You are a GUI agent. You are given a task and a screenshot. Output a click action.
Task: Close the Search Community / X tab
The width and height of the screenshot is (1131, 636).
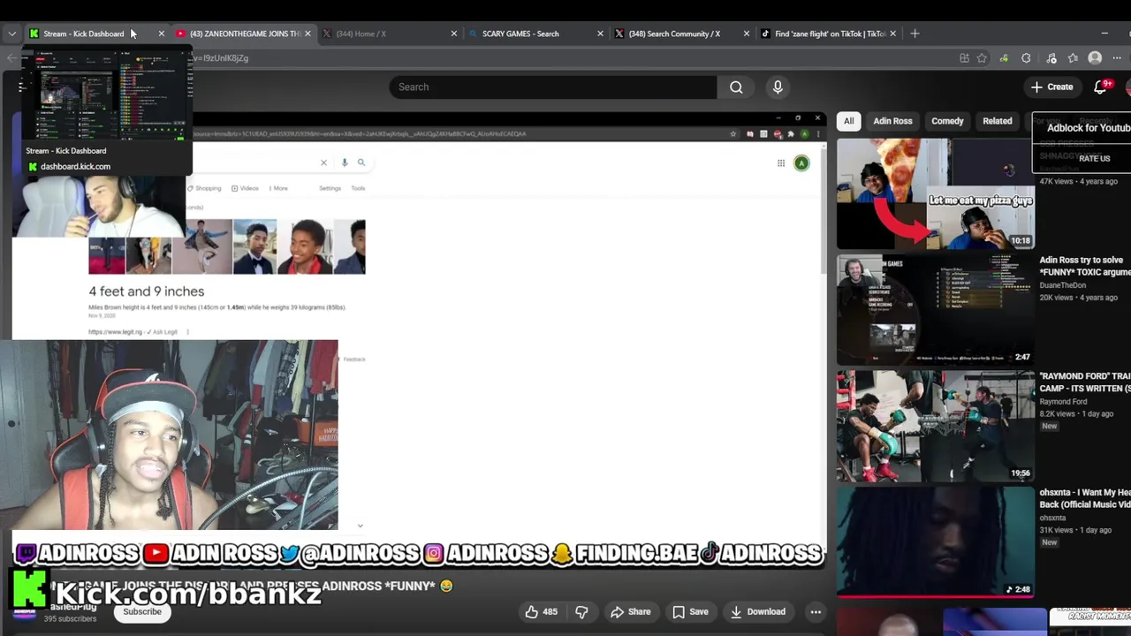point(746,34)
